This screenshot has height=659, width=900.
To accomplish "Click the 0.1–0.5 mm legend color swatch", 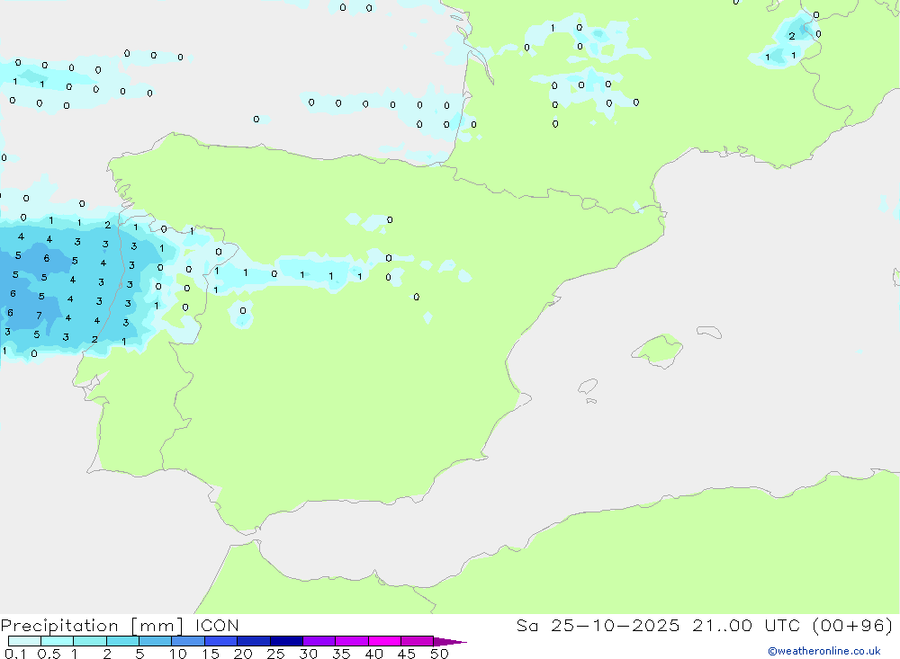I will point(24,641).
